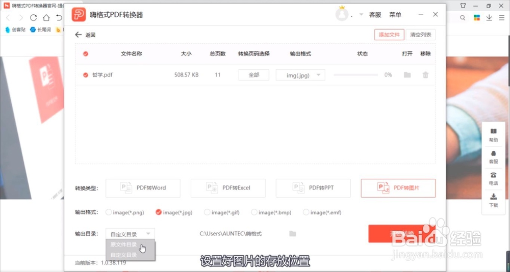This screenshot has height=272, width=510.
Task: Click output path C:\Users\AUNTEC\嗨格式 field
Action: (231, 234)
